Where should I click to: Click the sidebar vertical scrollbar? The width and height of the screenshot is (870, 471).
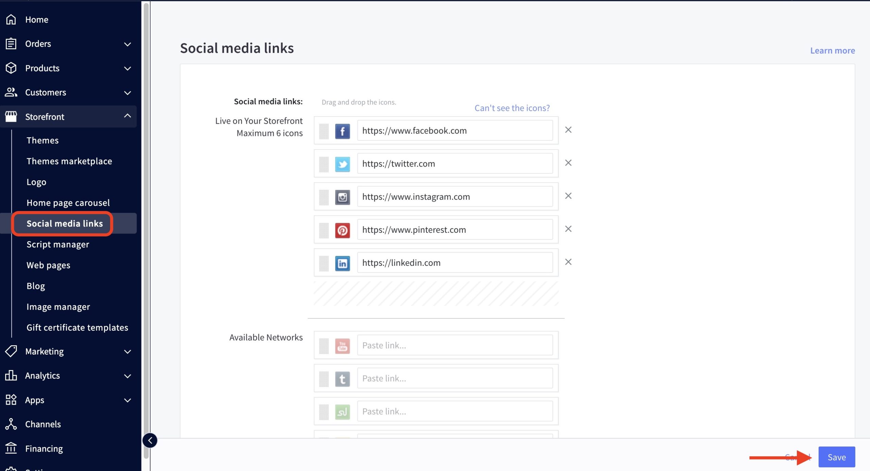[x=146, y=204]
